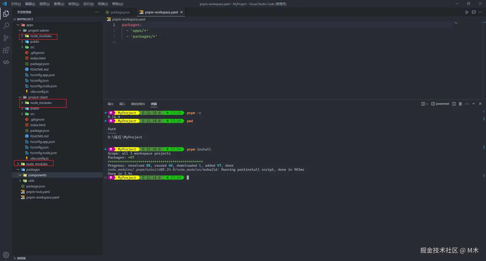Close the terminal panel with its X
Screen dimensions: 486x261
point(480,104)
